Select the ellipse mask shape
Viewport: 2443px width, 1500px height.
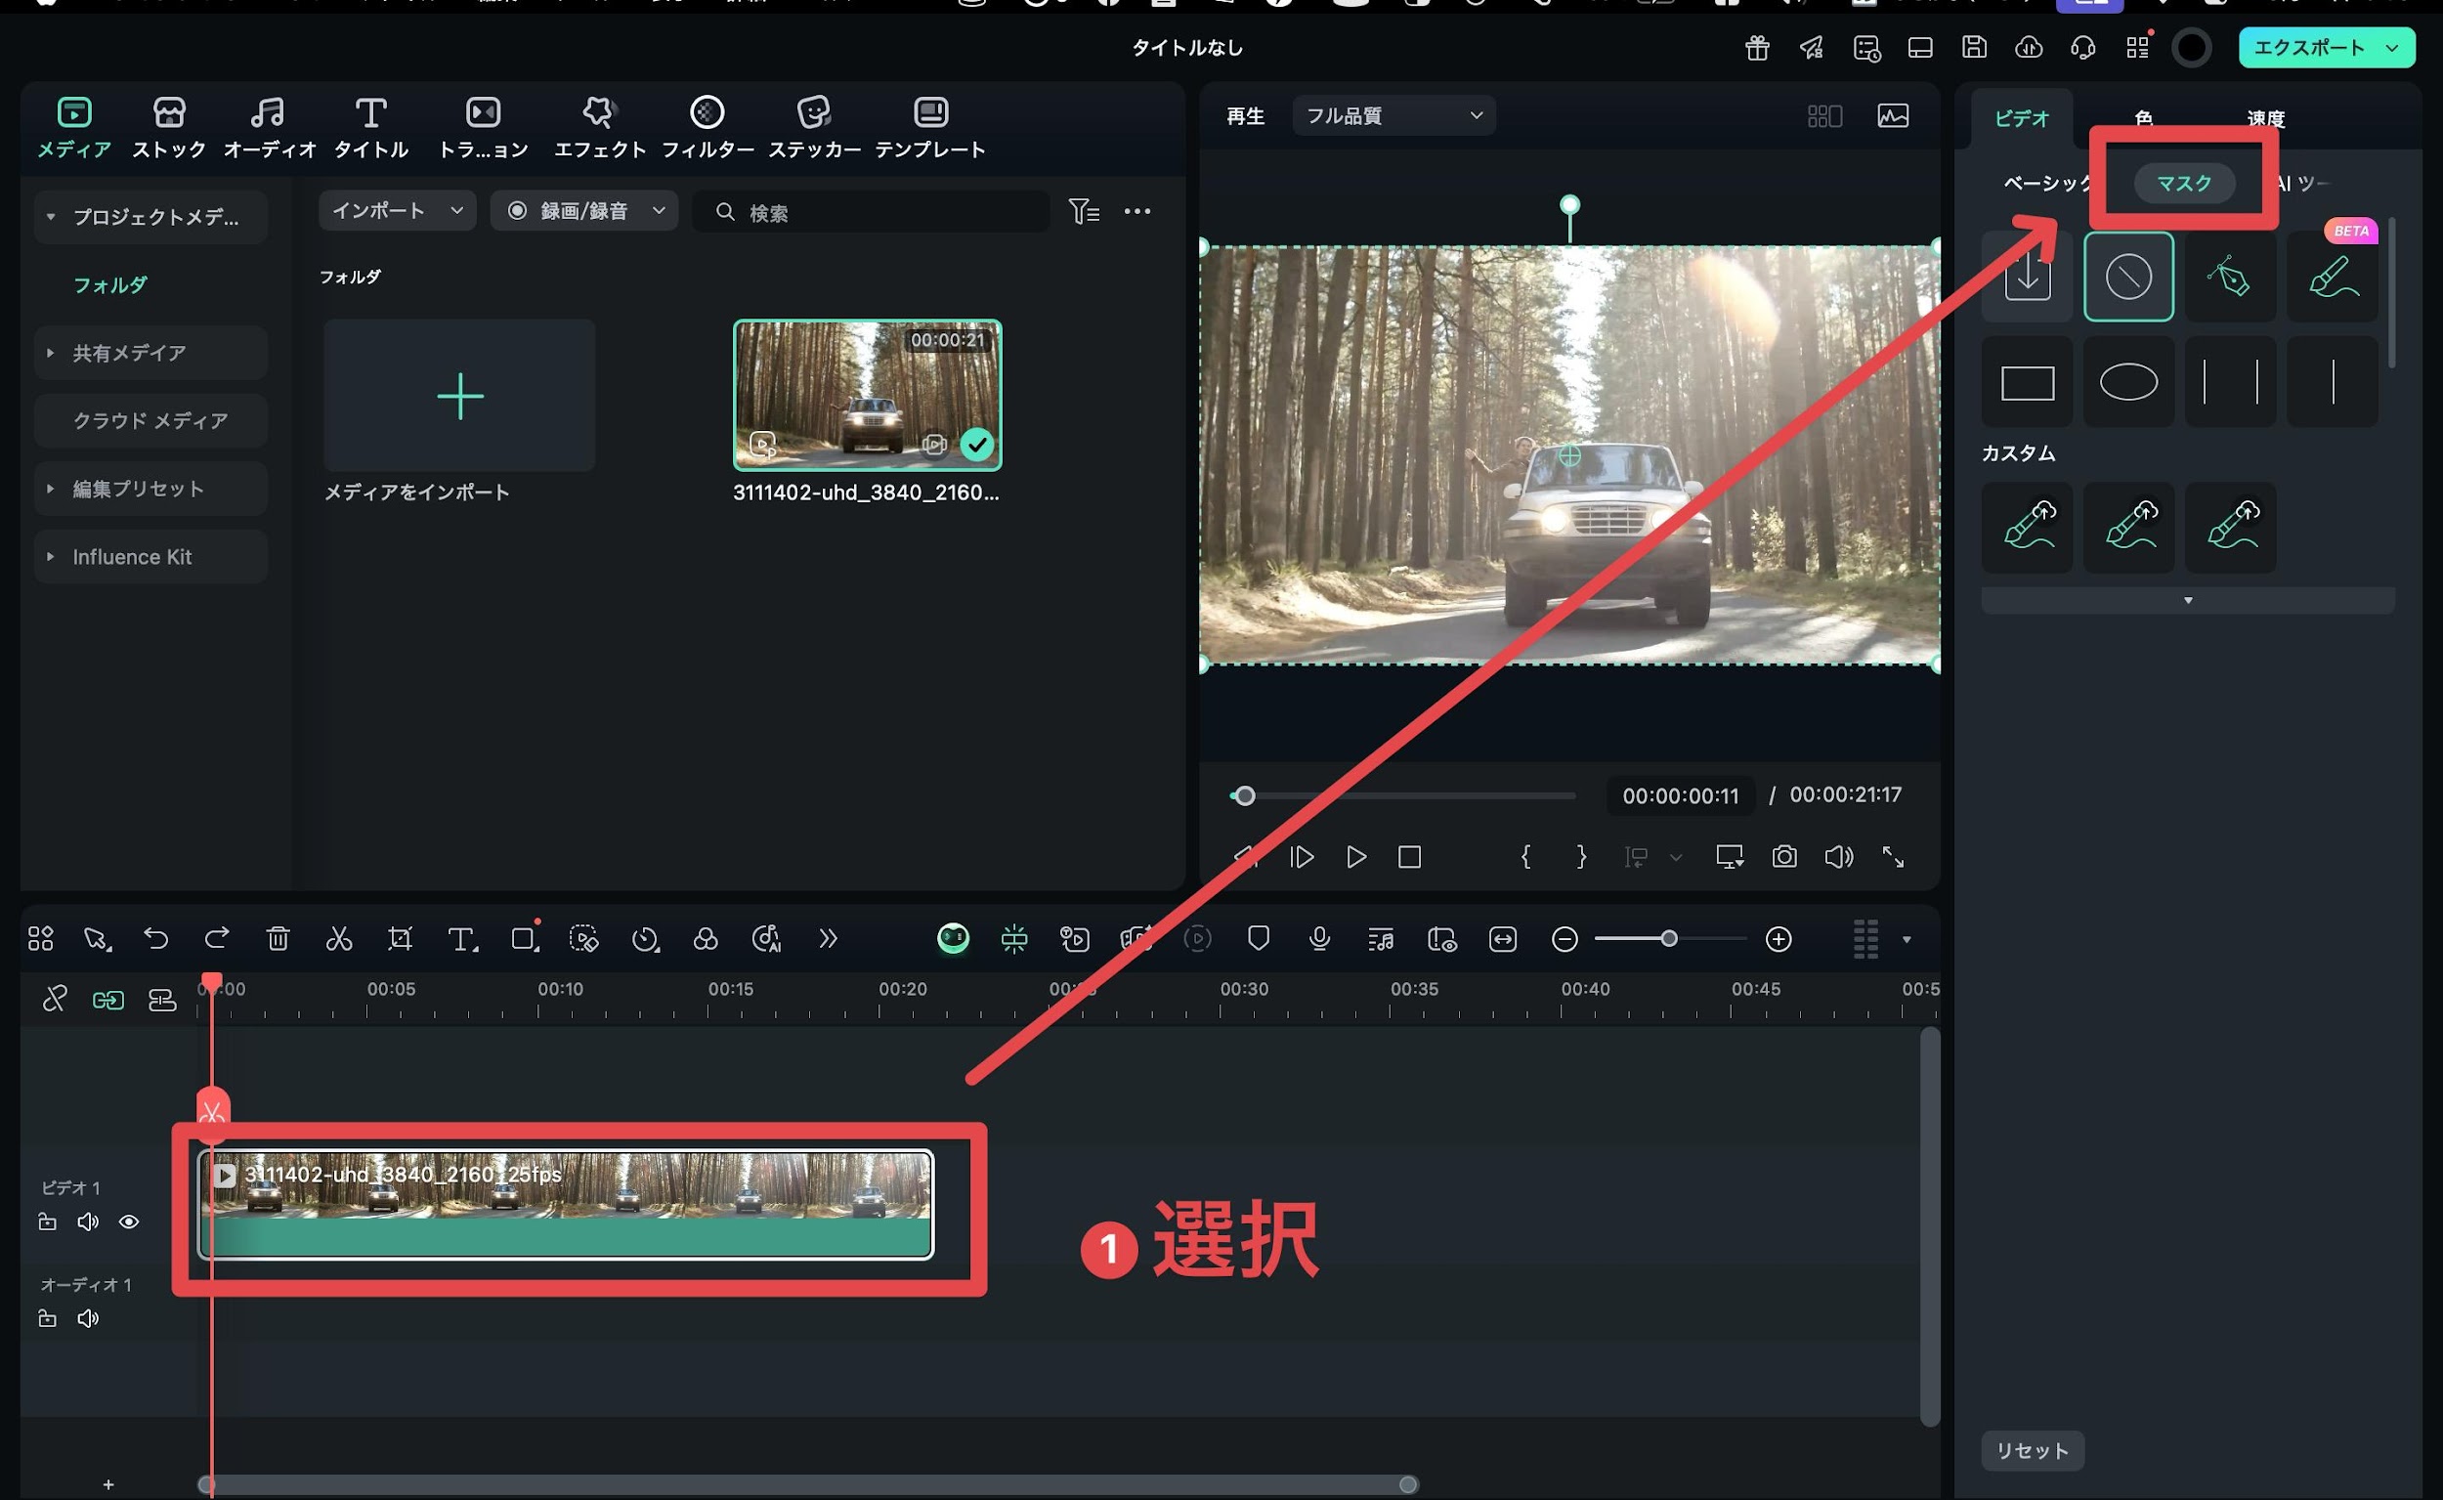2128,382
